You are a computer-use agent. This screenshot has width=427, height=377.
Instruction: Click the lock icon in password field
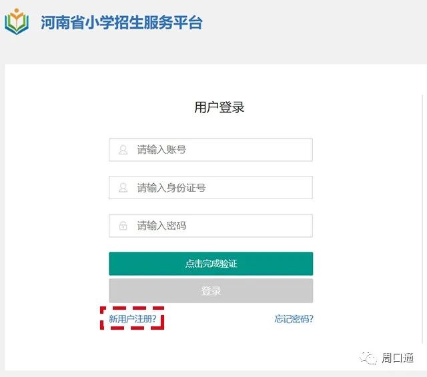123,226
